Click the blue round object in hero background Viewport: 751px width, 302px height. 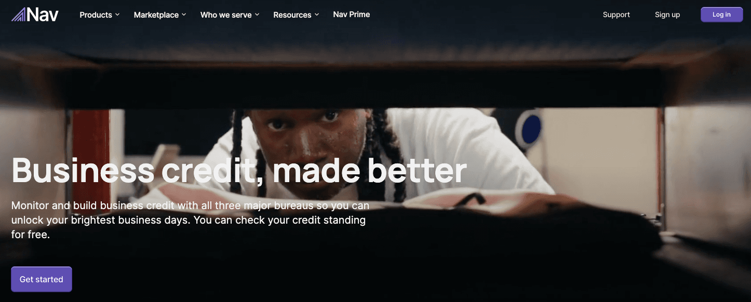[531, 128]
